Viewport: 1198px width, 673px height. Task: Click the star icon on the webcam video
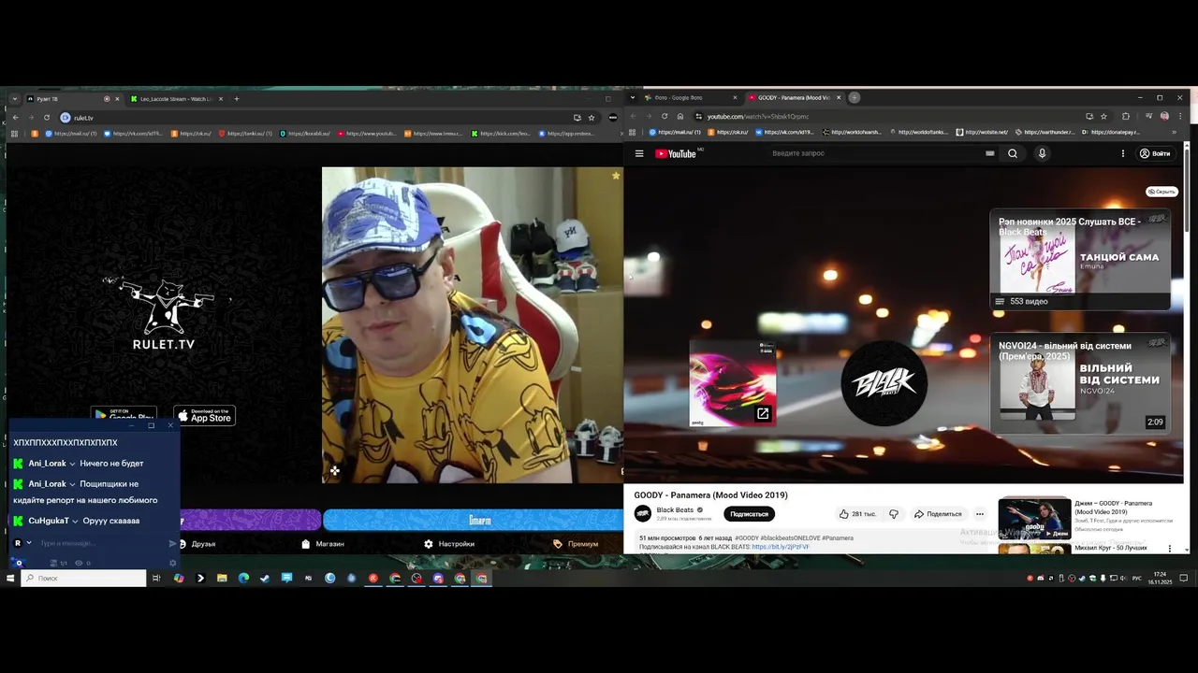pos(616,176)
